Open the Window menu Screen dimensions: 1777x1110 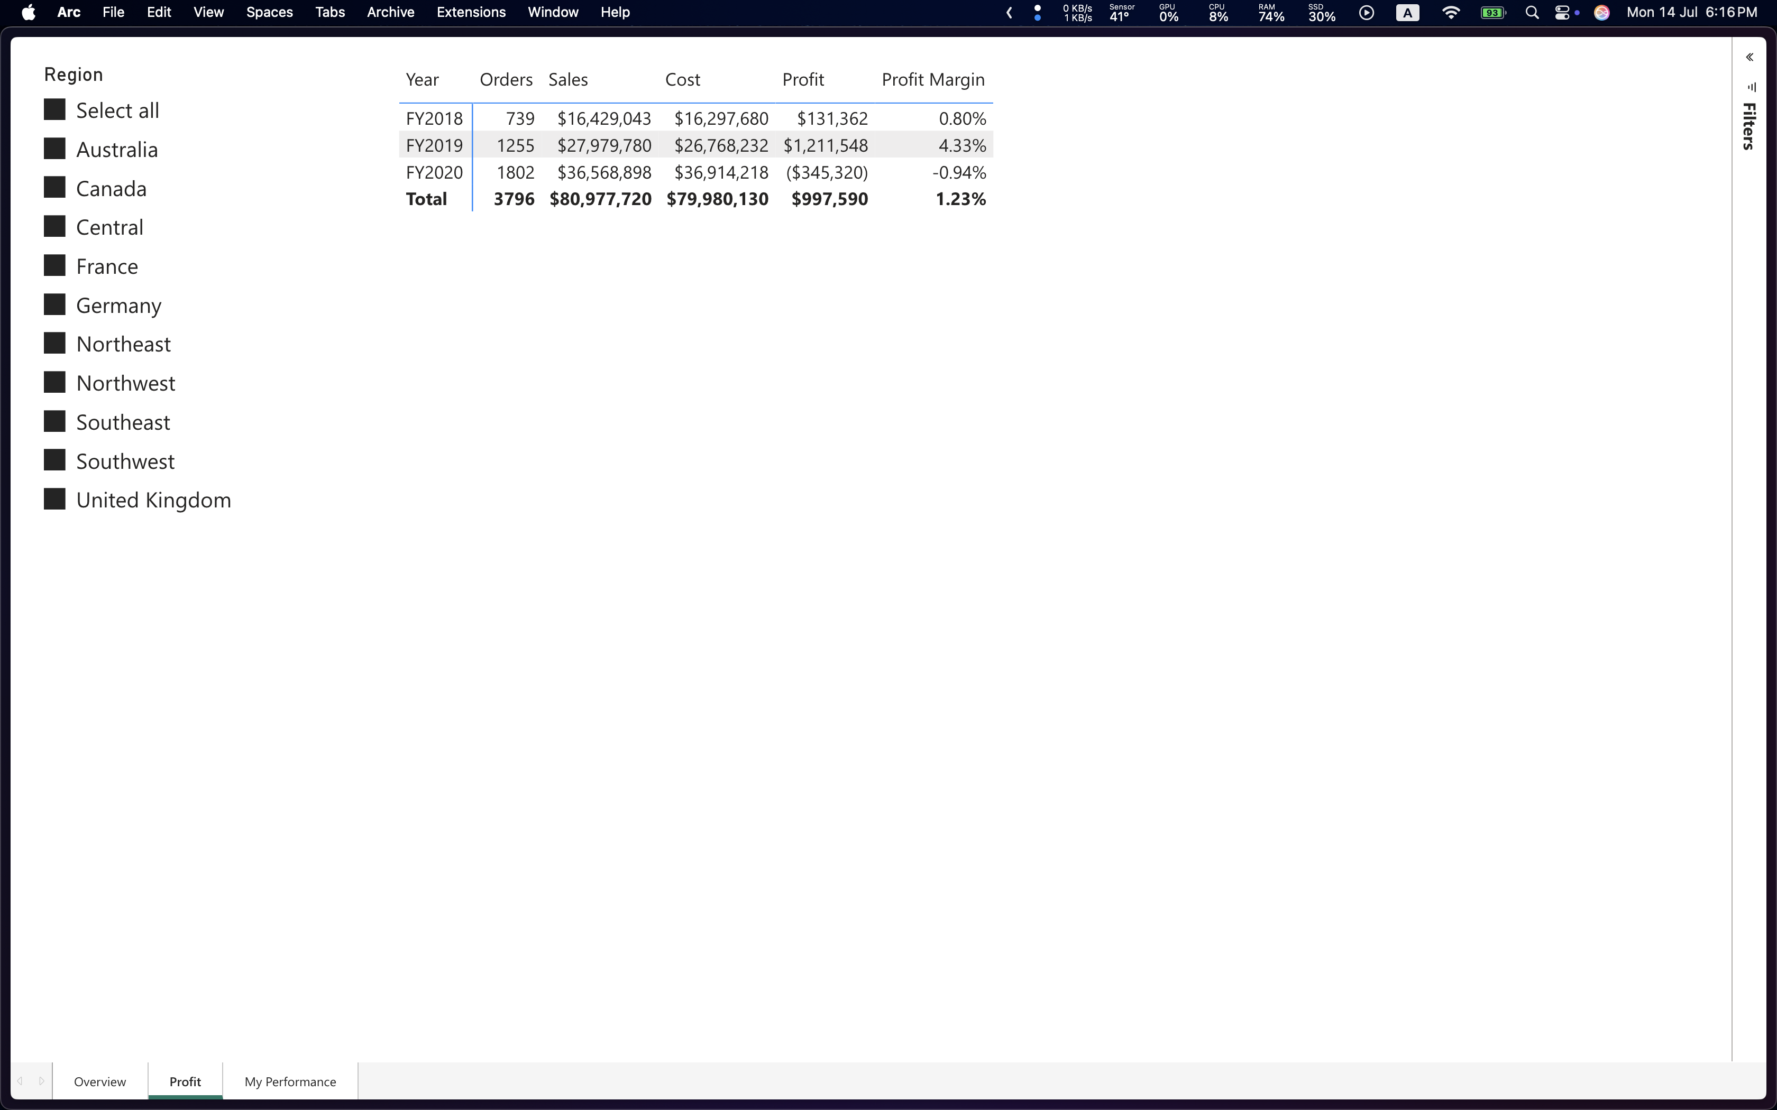(x=553, y=13)
